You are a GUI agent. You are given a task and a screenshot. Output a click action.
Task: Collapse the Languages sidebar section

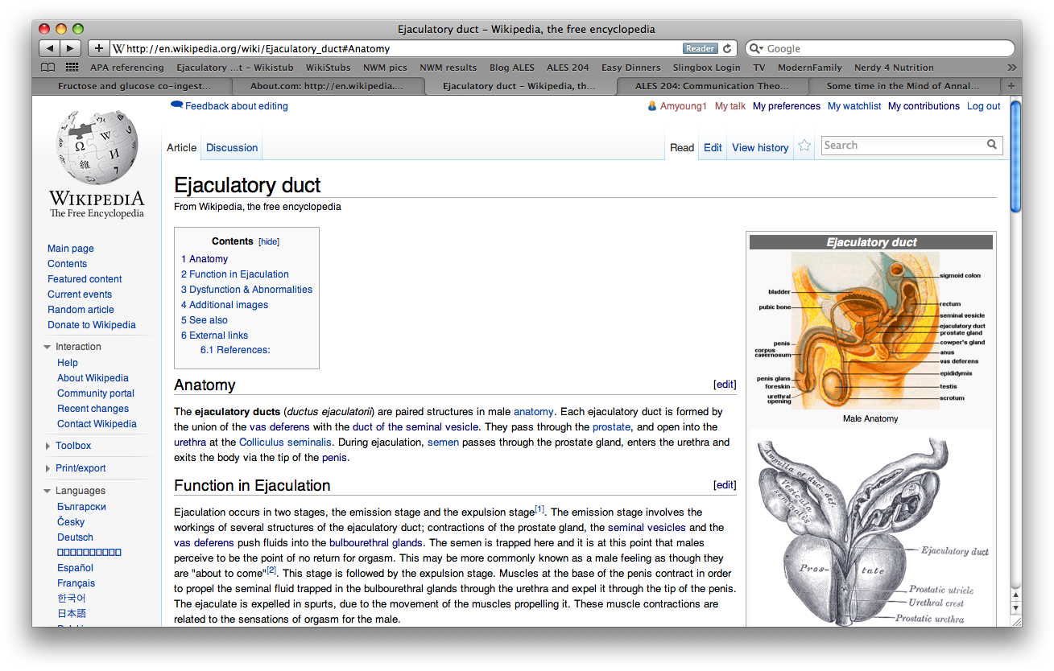(x=48, y=491)
